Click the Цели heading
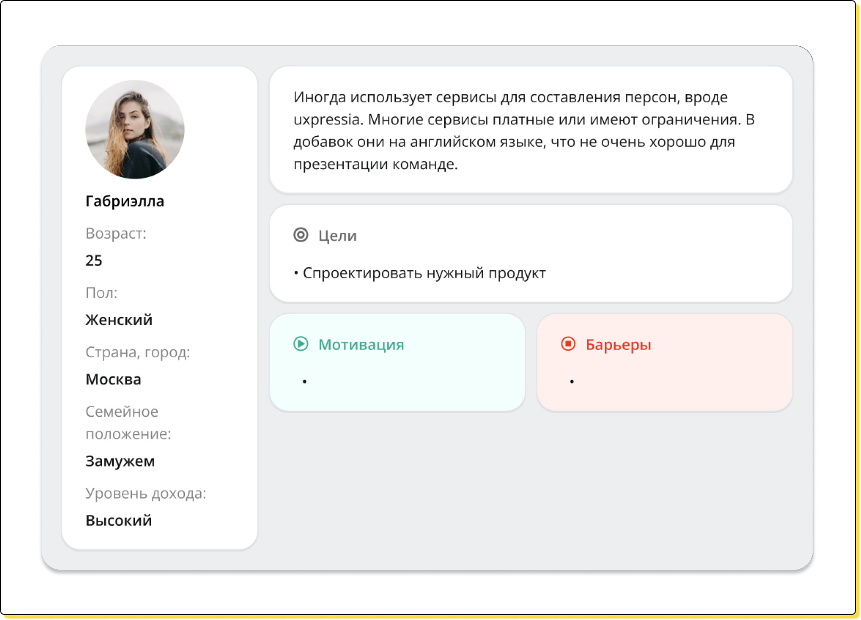This screenshot has height=620, width=861. coord(337,236)
